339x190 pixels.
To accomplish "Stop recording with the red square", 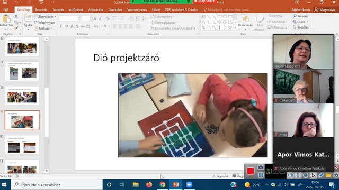I will pyautogui.click(x=251, y=171).
